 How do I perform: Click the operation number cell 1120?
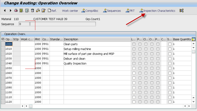tap(9, 102)
